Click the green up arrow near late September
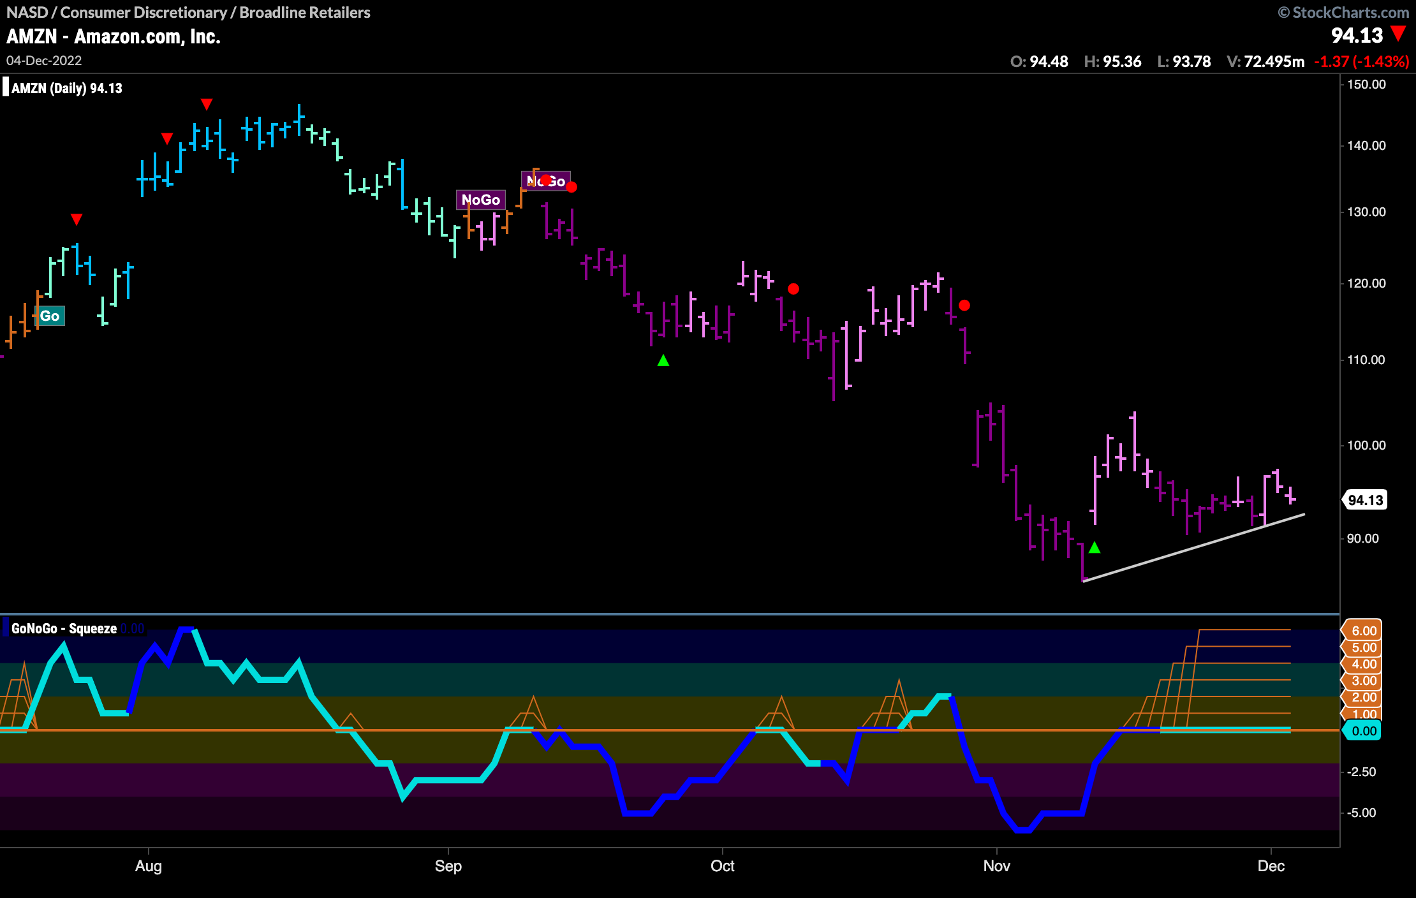The image size is (1416, 898). pos(663,360)
